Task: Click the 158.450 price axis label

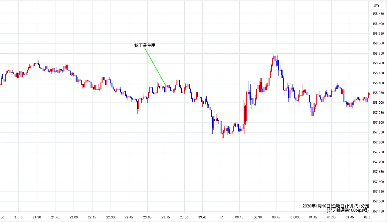Action: [x=377, y=14]
